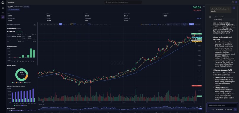
Task: Click the BUY analyst ratings donut chart
Action: point(22,74)
